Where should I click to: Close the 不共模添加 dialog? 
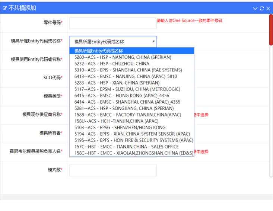click(268, 8)
